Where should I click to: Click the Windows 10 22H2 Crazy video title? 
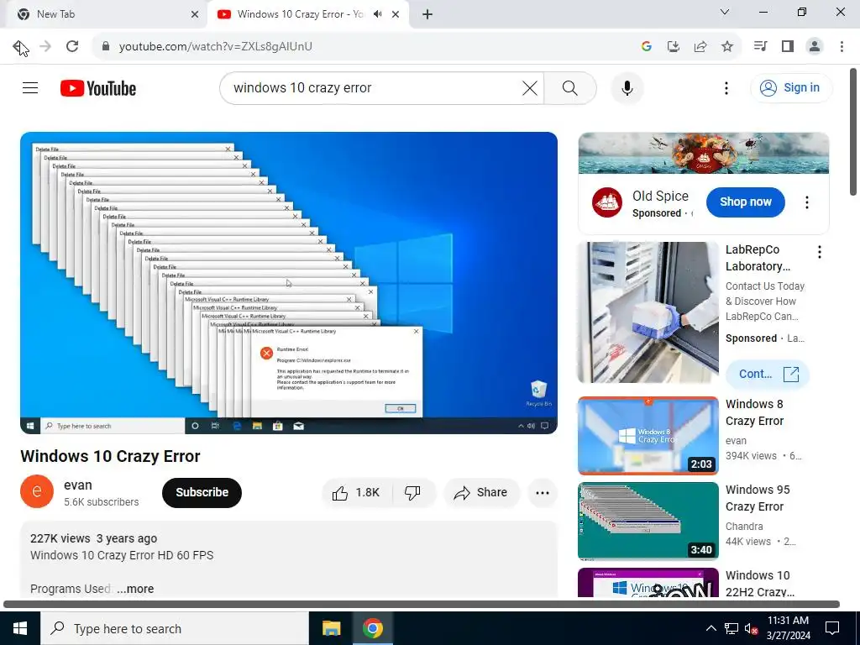point(759,584)
